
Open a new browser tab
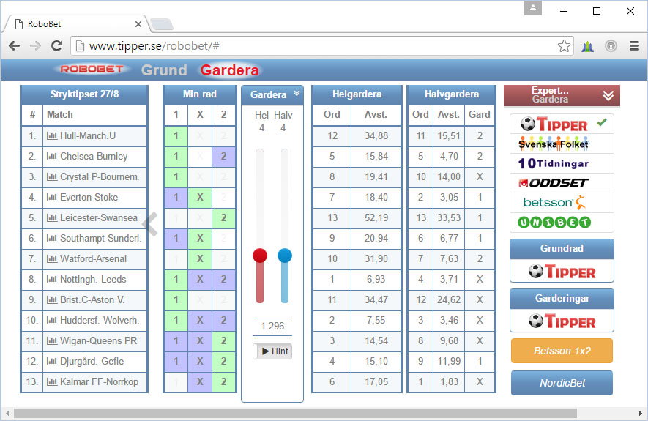[x=162, y=25]
